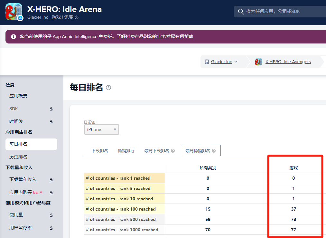Viewport: 326px width, 238px height.
Task: Click the 应用商店排名 sidebar section heading
Action: coord(19,132)
